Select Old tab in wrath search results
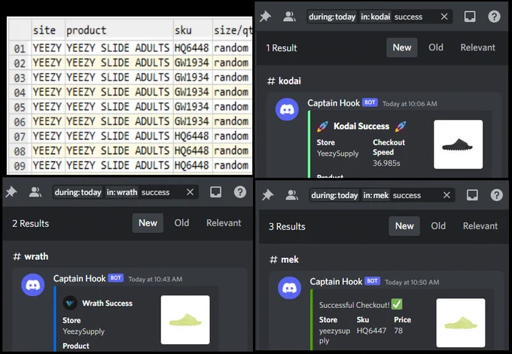The width and height of the screenshot is (512, 354). pyautogui.click(x=181, y=223)
